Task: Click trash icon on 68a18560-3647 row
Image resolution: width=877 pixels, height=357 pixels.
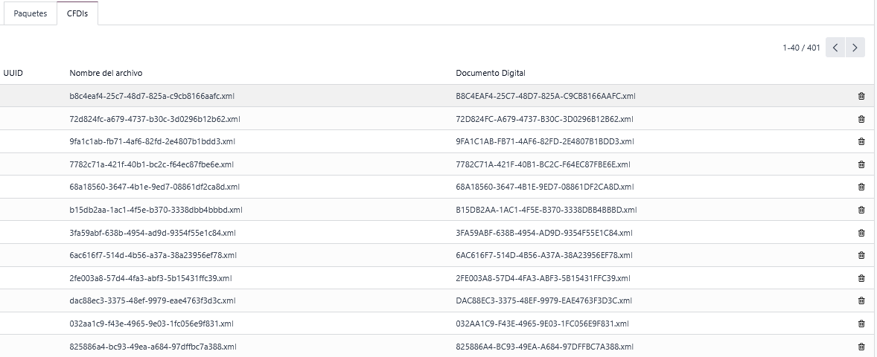Action: pyautogui.click(x=861, y=187)
